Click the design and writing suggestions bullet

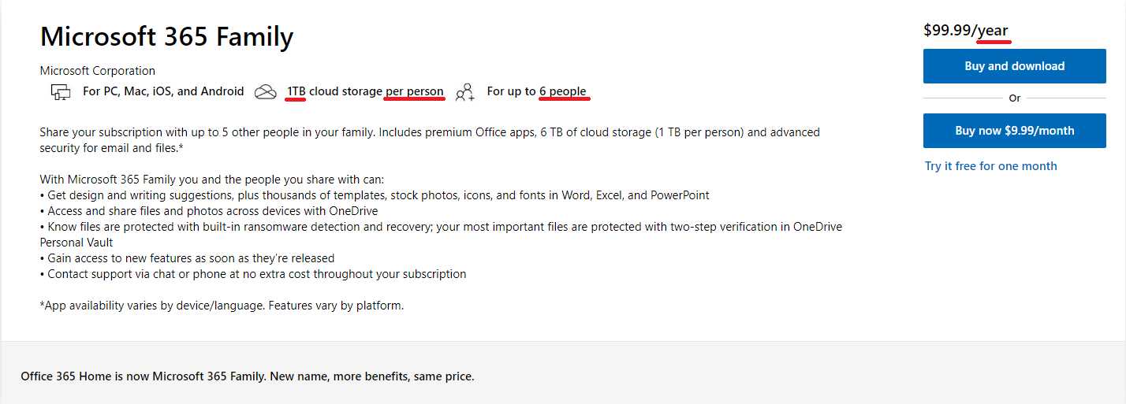378,195
